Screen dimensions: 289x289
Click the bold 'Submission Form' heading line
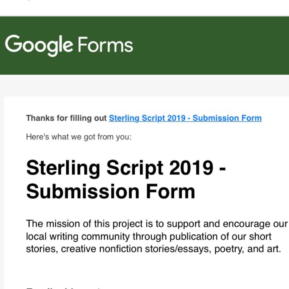coord(111,191)
